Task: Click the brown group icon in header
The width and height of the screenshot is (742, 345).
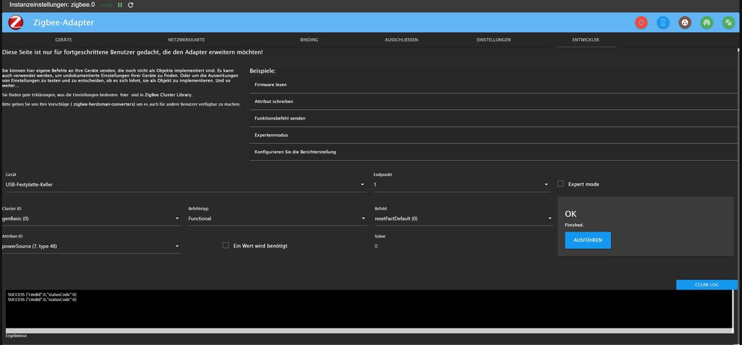Action: (x=684, y=22)
